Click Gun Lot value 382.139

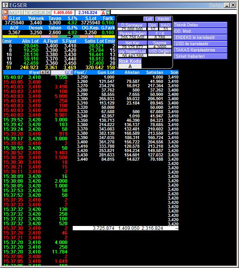coord(107,133)
